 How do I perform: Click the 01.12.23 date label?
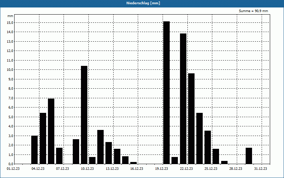click(13, 169)
